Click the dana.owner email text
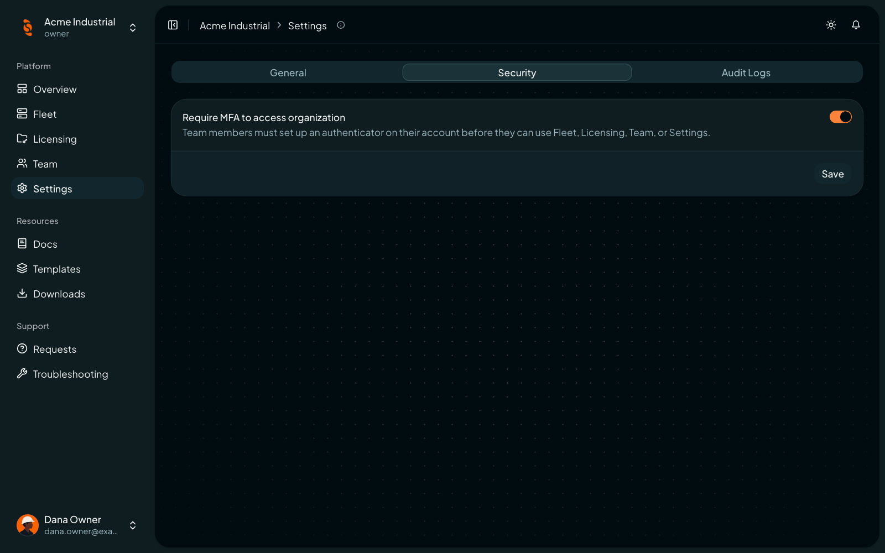The image size is (885, 553). [x=81, y=531]
